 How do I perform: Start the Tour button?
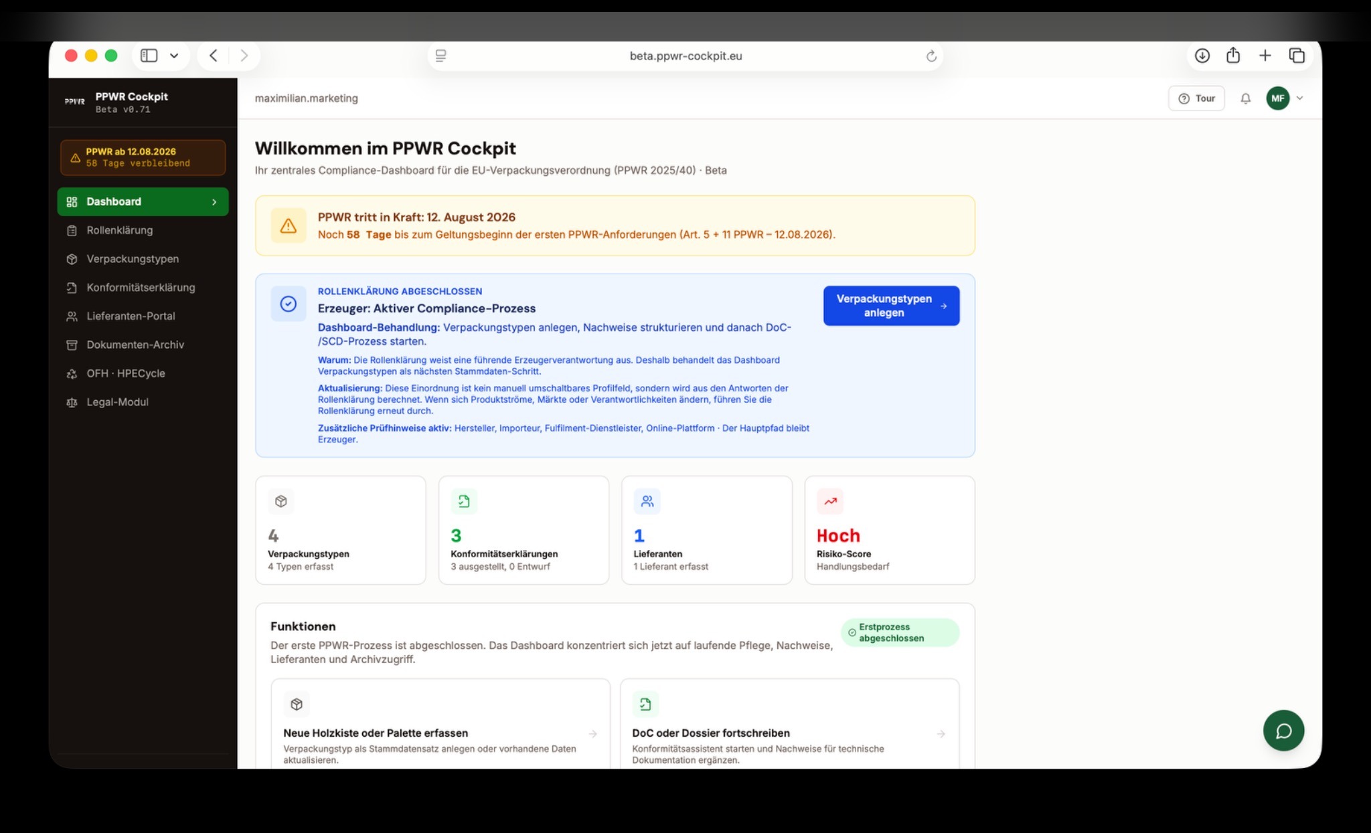pyautogui.click(x=1196, y=98)
